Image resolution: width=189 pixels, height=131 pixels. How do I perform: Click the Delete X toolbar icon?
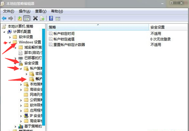(x=35, y=18)
